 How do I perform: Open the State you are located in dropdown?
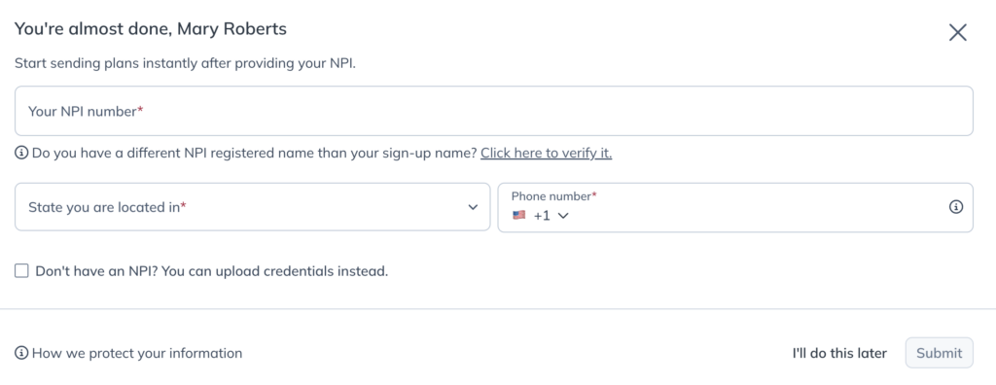pos(252,207)
